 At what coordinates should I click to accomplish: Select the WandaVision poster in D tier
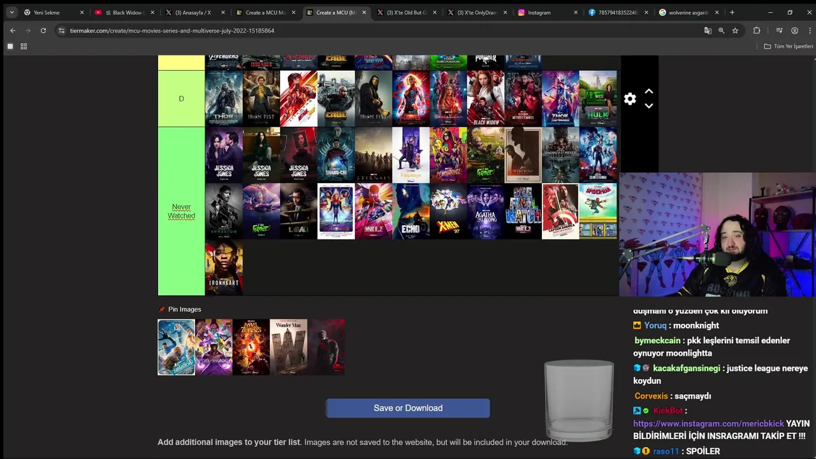tap(448, 99)
